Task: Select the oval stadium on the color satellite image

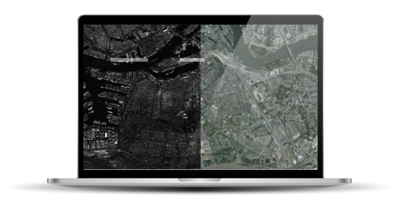Action: (x=252, y=81)
